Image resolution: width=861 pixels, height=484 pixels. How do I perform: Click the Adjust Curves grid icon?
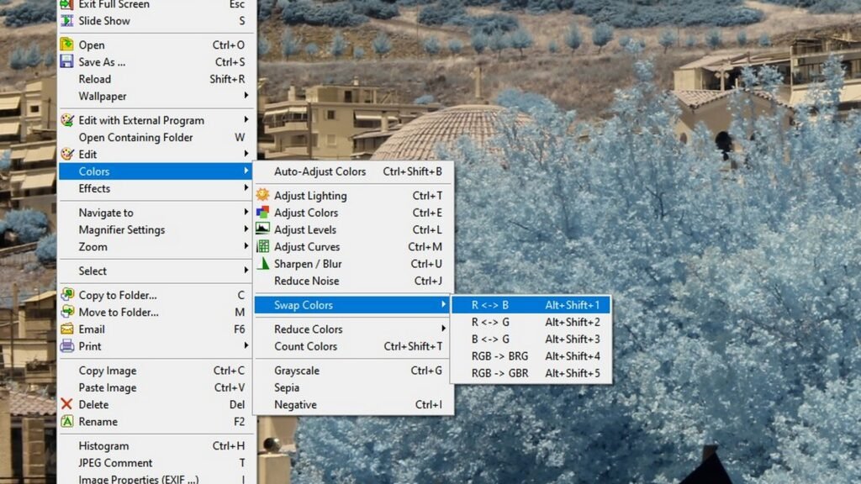262,246
